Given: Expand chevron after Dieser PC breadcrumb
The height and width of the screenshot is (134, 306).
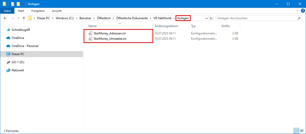Looking at the screenshot, I should tap(53, 18).
